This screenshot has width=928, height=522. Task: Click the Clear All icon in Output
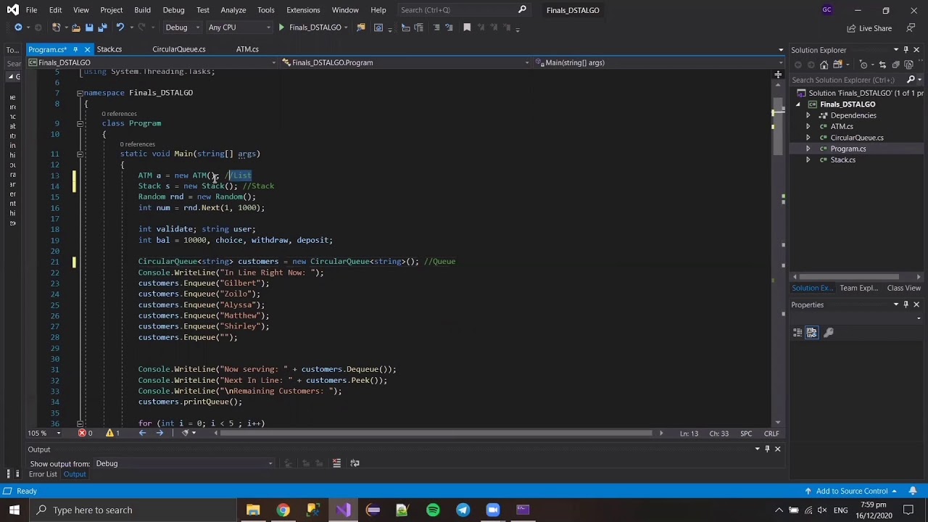tap(336, 463)
